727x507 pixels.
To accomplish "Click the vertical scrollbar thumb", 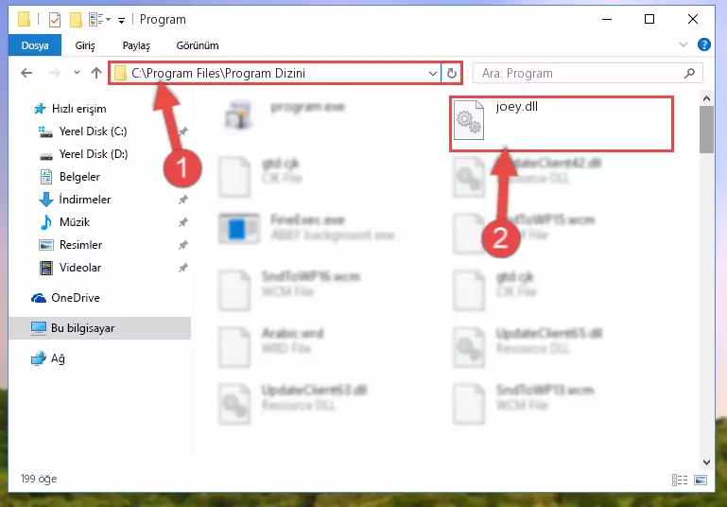I will (706, 130).
